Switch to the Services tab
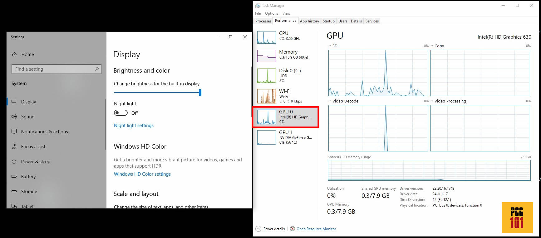Screen dimensions: 541x238 tap(372, 21)
